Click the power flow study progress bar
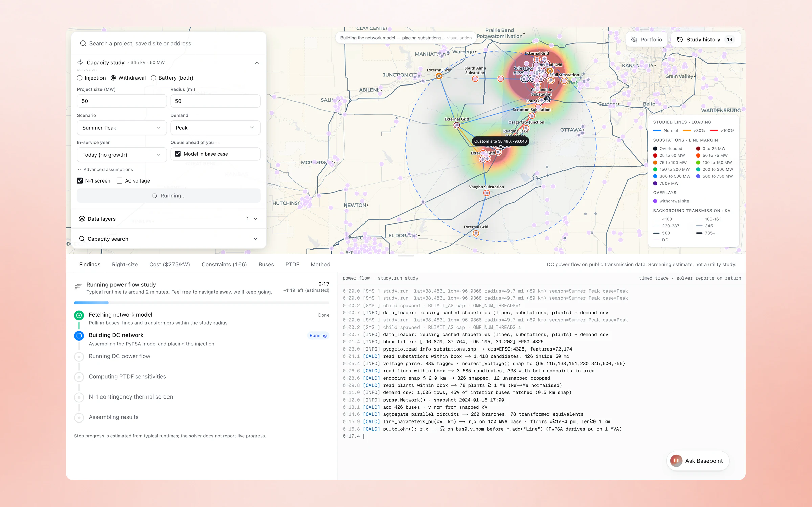The height and width of the screenshot is (507, 812). (202, 303)
